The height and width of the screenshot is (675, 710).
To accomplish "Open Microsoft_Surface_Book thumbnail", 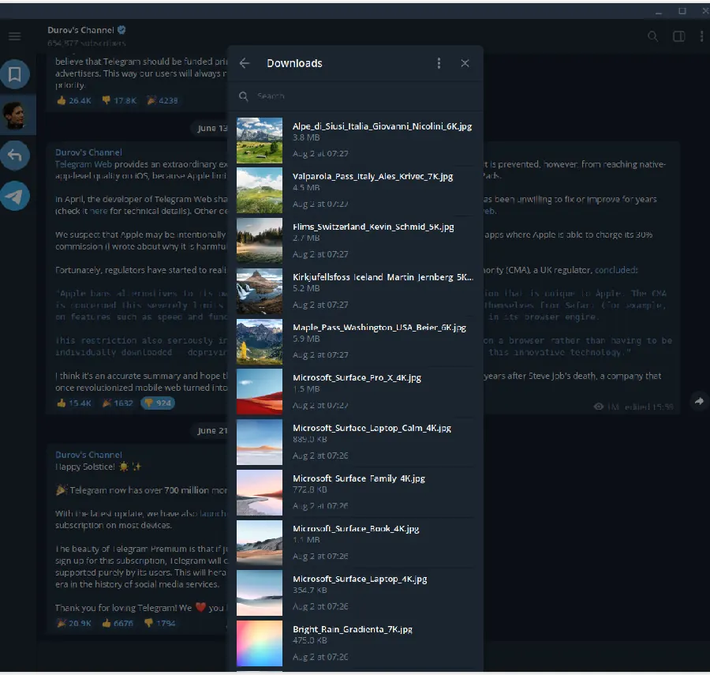I will (x=260, y=542).
